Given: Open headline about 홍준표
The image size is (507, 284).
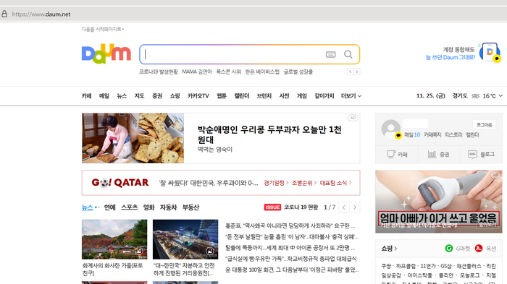Looking at the screenshot, I should click(x=290, y=225).
